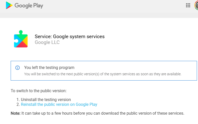Open the account profile avatar
The height and width of the screenshot is (124, 198).
196,5
